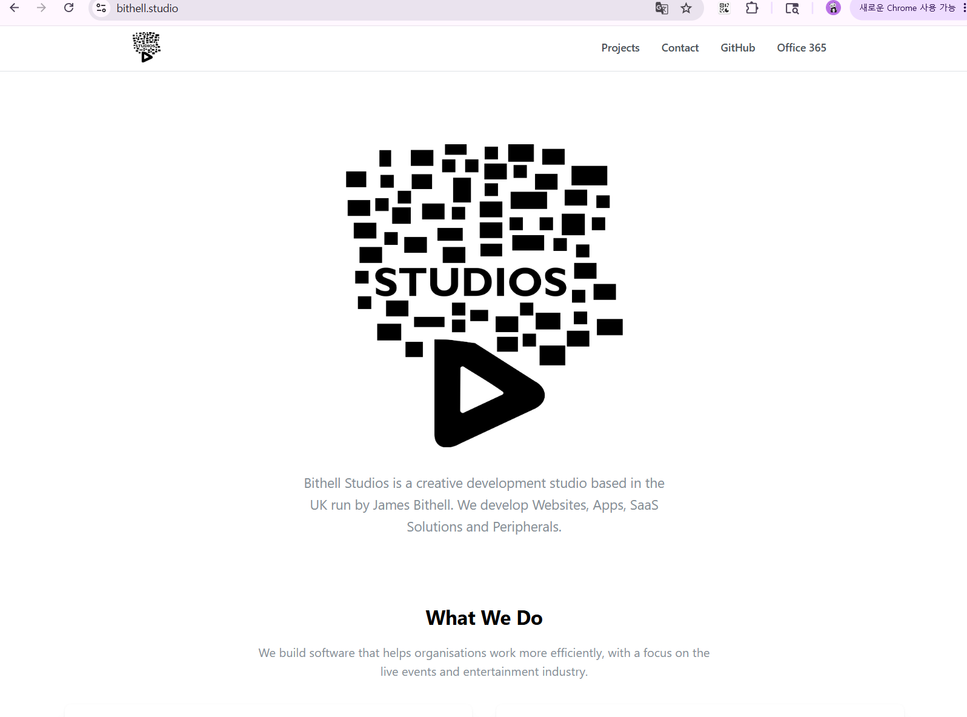967x717 pixels.
Task: Reload the bithell.studio page
Action: (68, 8)
